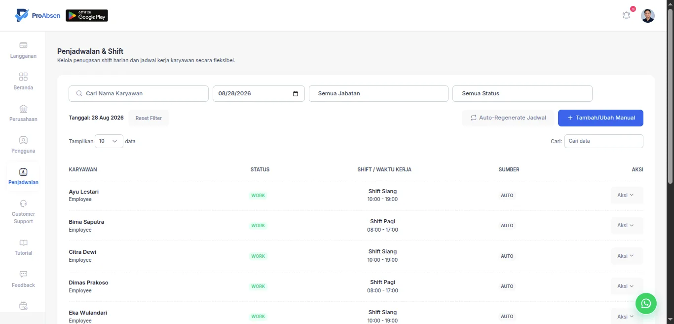Screen dimensions: 674x324
Task: Click the Tanggal: 28 Aug 2026 label
Action: click(x=96, y=118)
